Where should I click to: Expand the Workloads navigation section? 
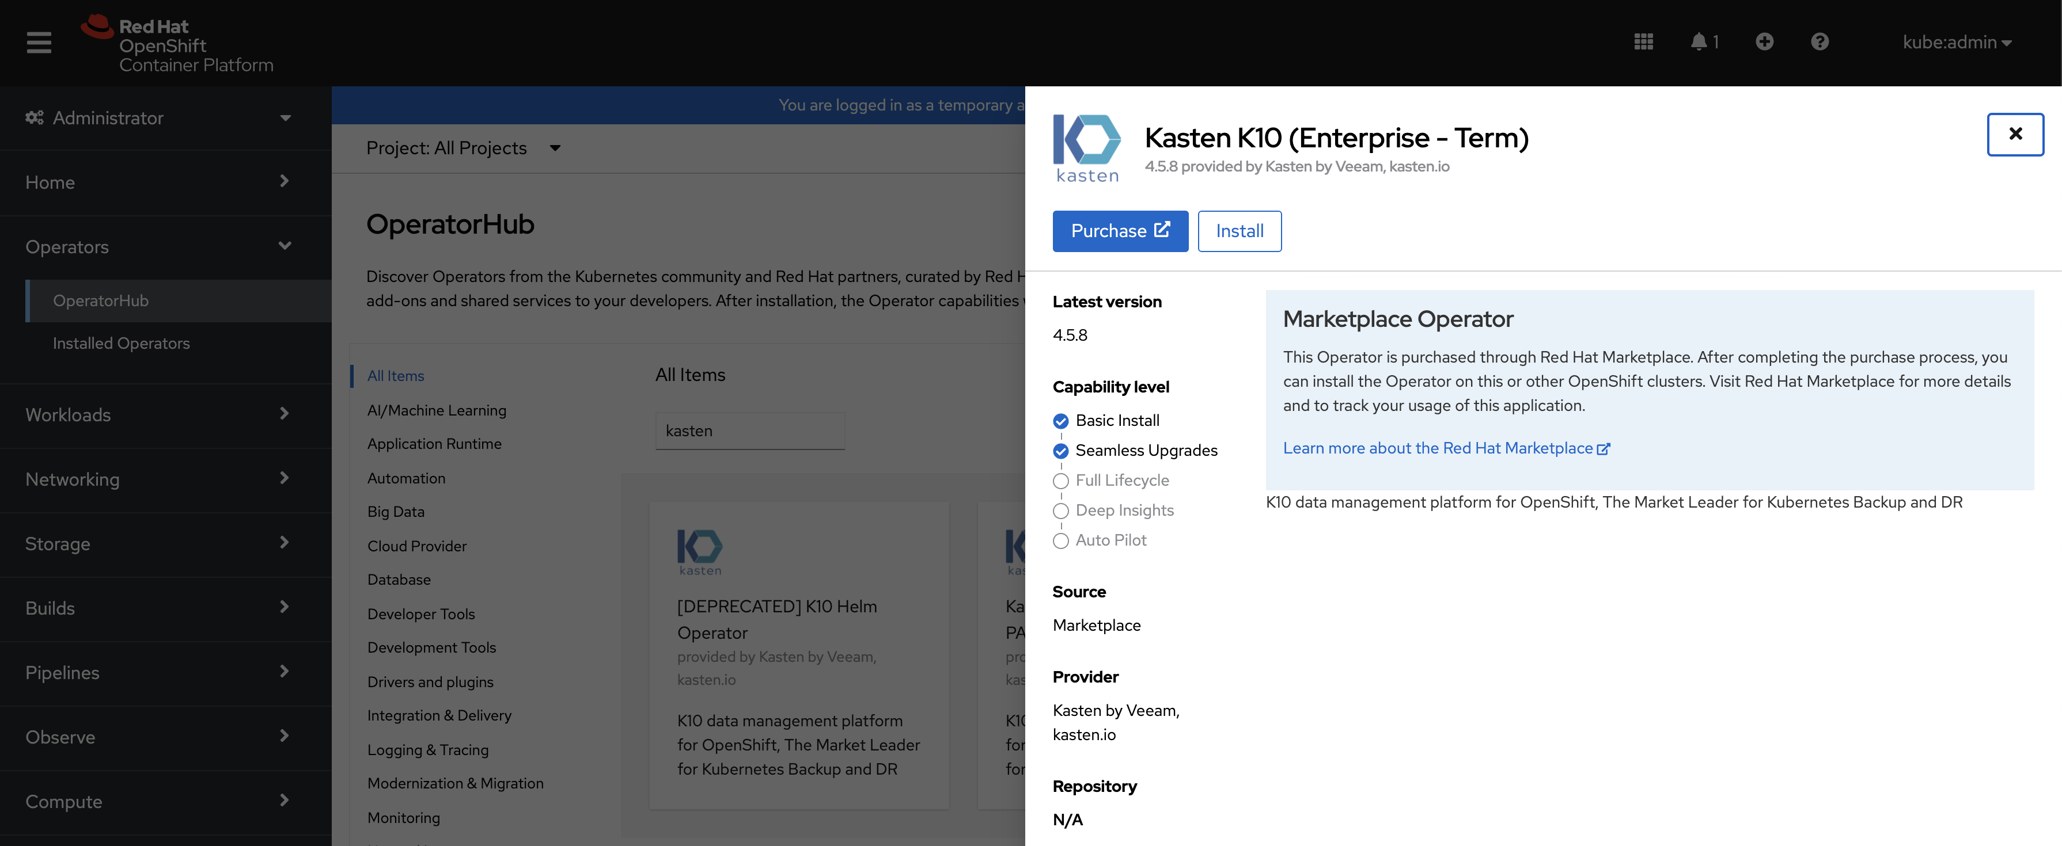160,414
